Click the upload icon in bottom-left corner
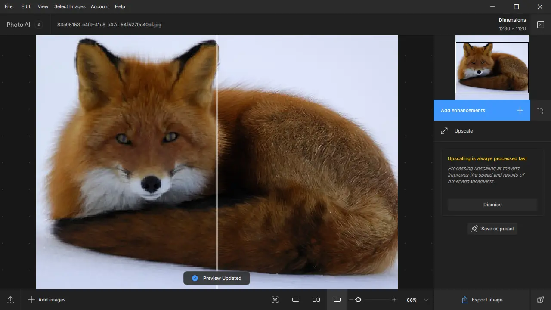The height and width of the screenshot is (310, 551). 10,300
